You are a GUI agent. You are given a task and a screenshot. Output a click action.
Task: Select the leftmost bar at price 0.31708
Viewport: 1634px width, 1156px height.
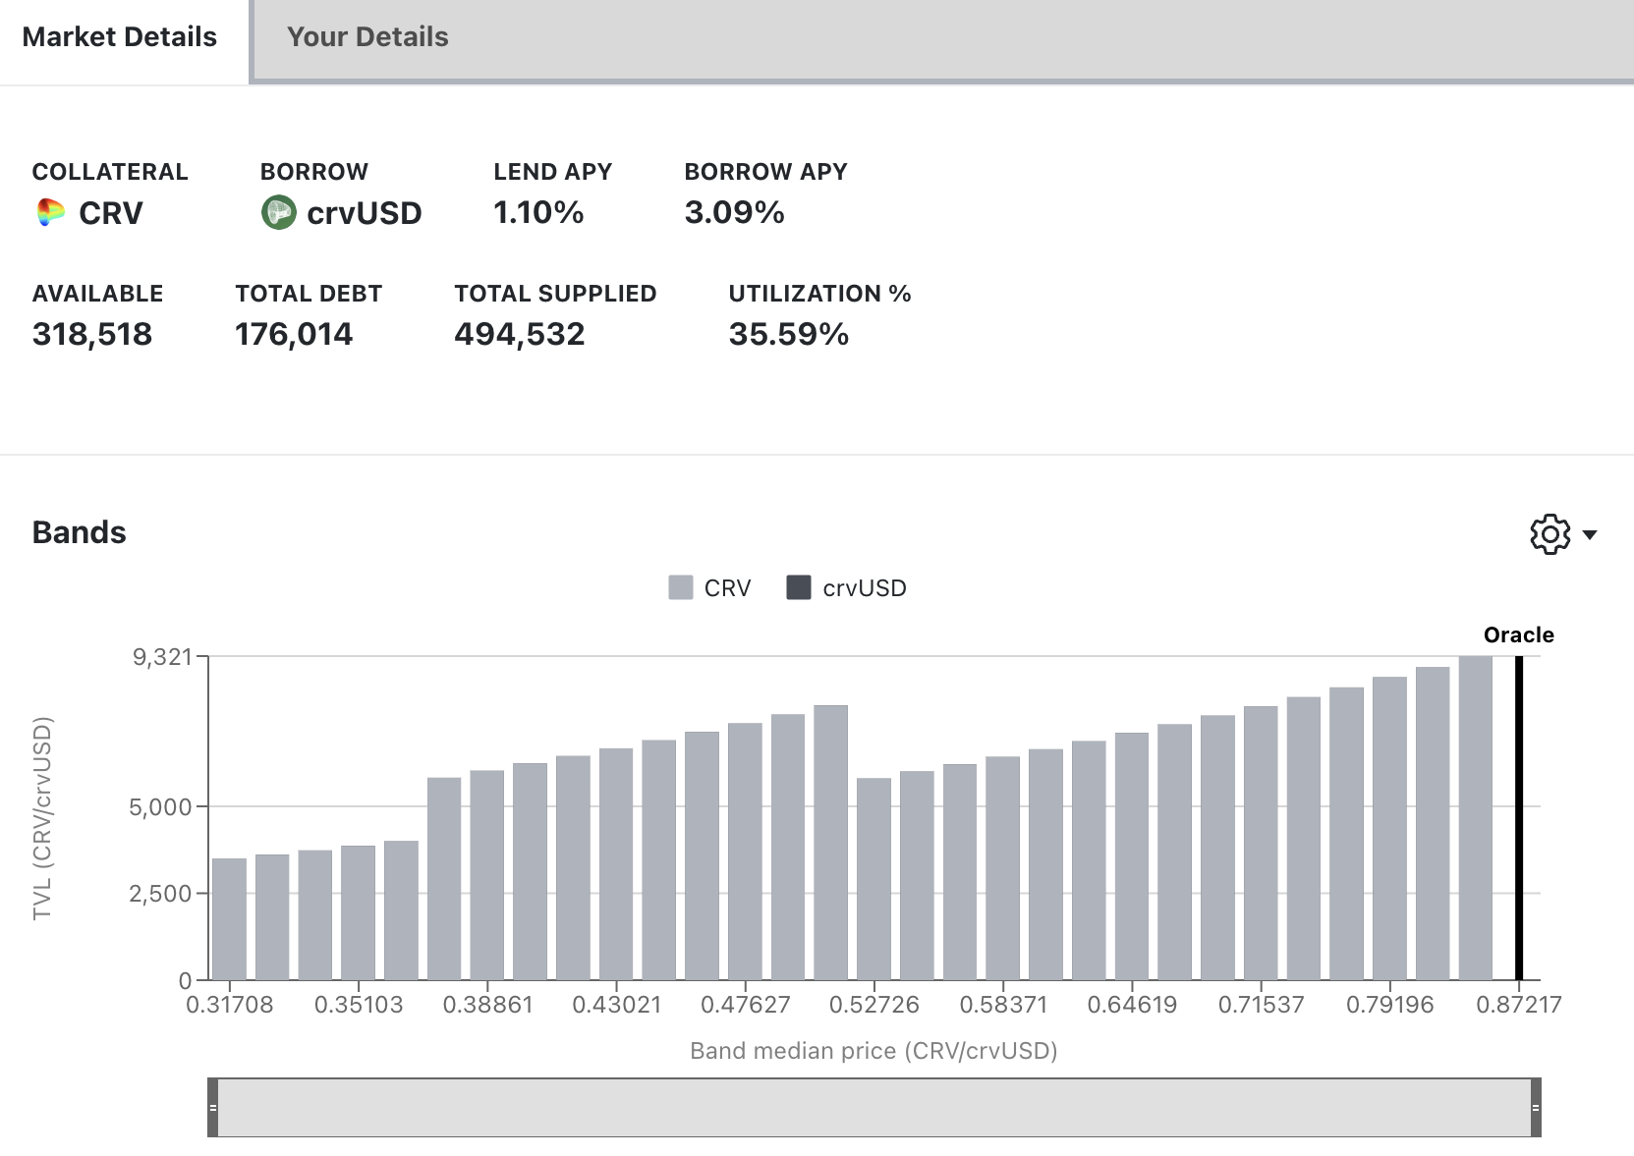(x=229, y=918)
